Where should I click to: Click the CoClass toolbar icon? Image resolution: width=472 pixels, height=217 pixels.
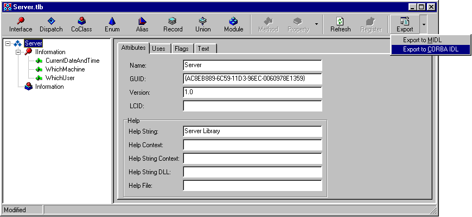click(81, 24)
